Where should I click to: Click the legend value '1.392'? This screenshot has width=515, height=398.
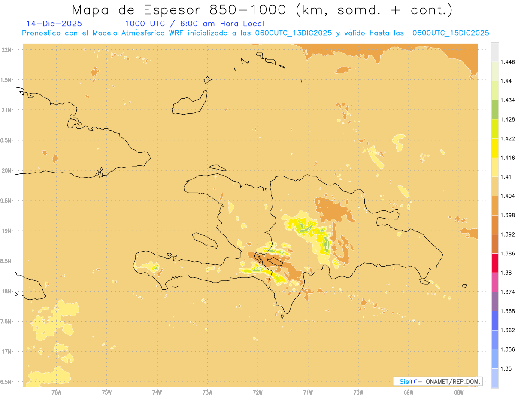508,234
